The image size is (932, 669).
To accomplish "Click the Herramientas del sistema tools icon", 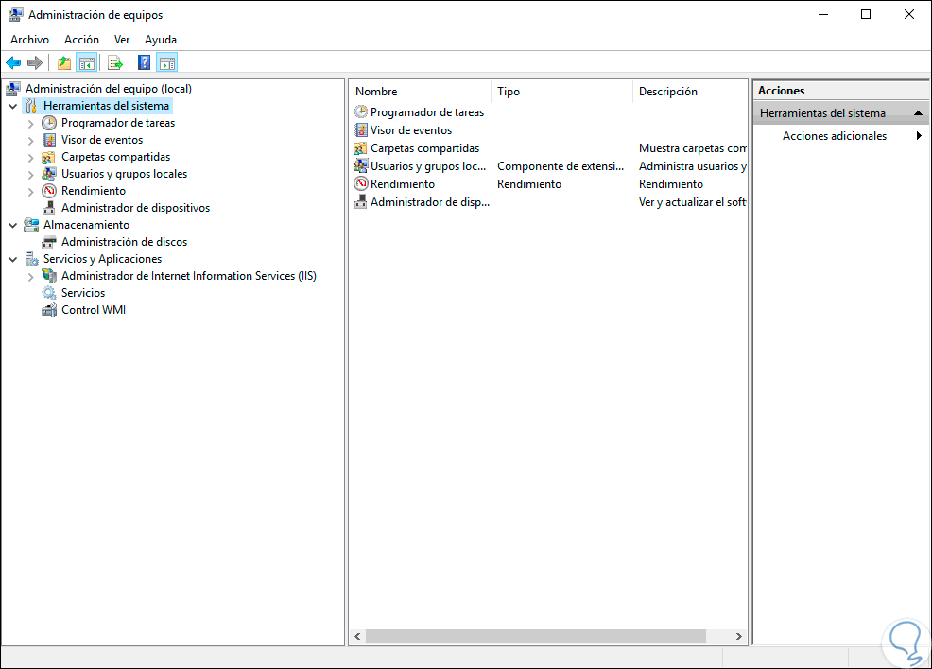I will pyautogui.click(x=31, y=106).
